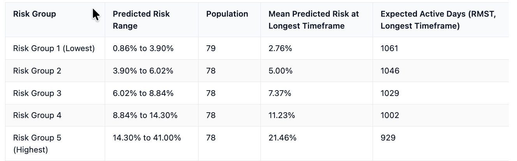Select the Risk Group 3 row label

pos(37,93)
